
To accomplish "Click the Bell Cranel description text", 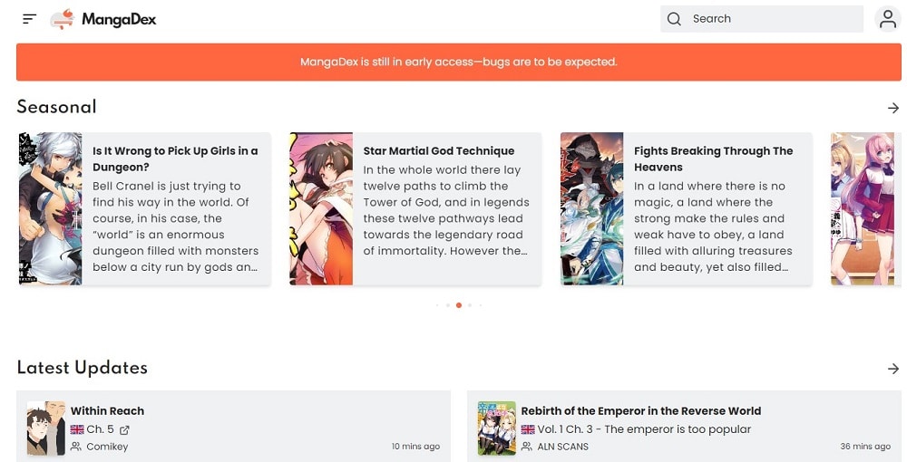I will point(175,226).
